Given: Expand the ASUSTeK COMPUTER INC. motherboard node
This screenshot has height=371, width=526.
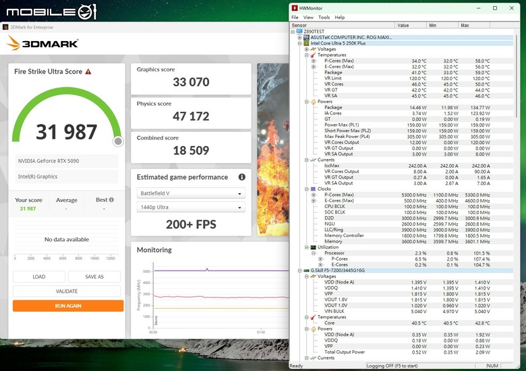Looking at the screenshot, I should click(299, 38).
